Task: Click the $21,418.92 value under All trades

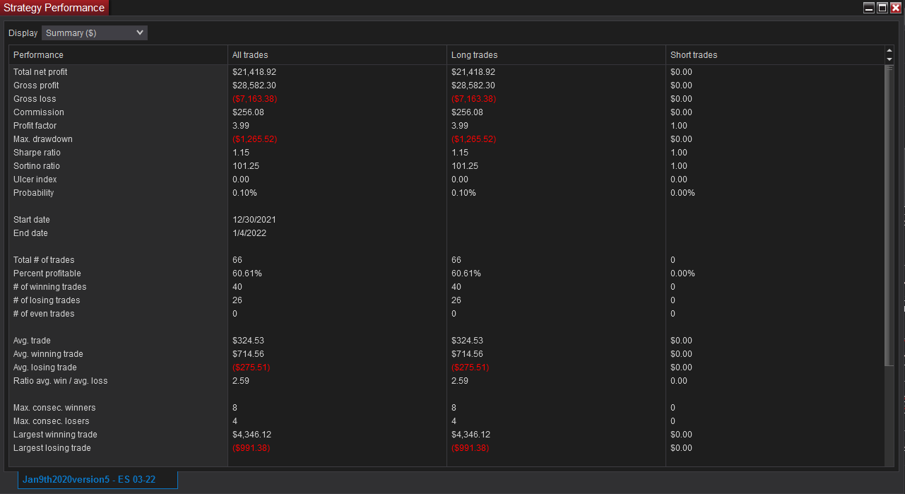Action: (254, 72)
